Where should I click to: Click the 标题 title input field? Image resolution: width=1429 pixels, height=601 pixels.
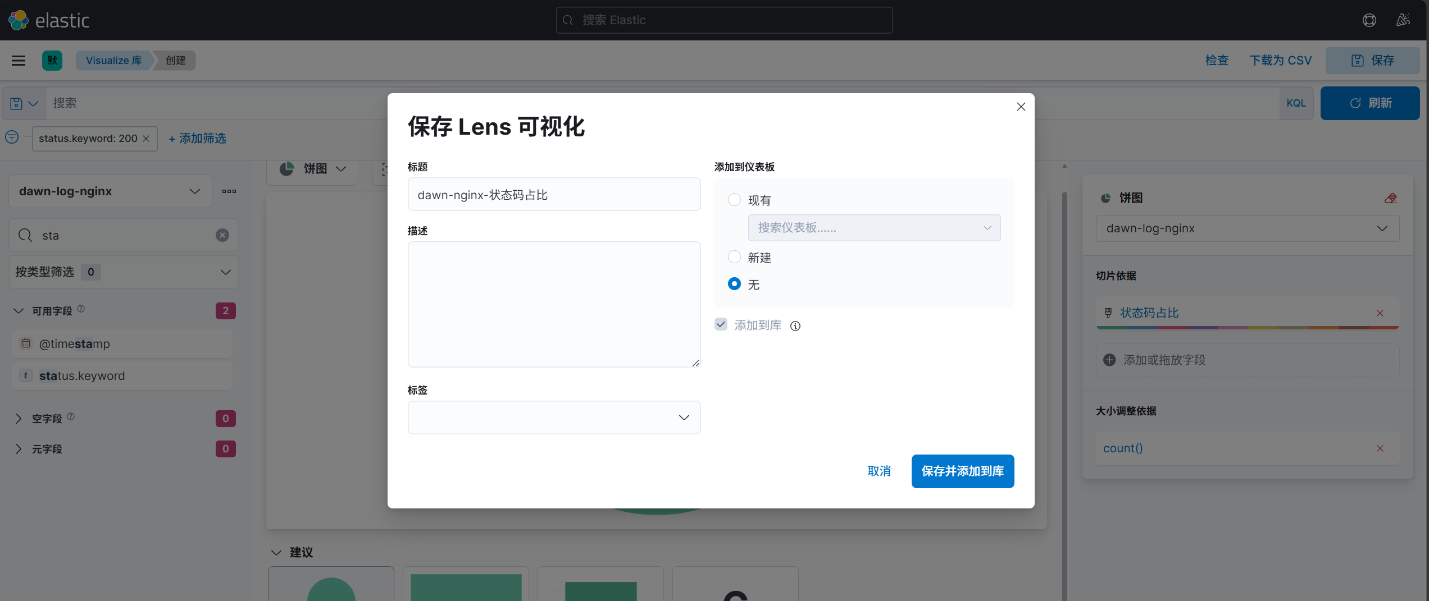click(554, 195)
